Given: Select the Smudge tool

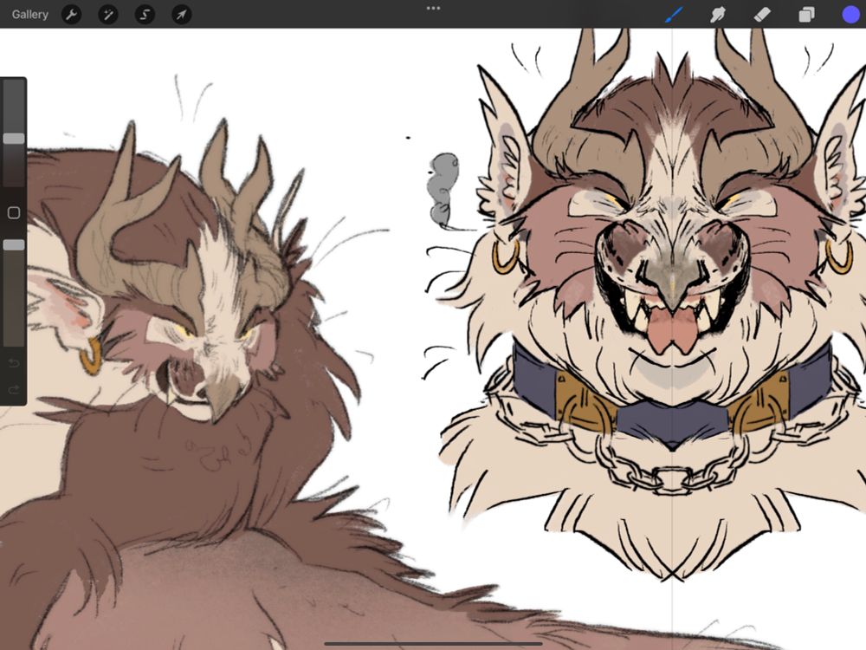Looking at the screenshot, I should pos(718,14).
